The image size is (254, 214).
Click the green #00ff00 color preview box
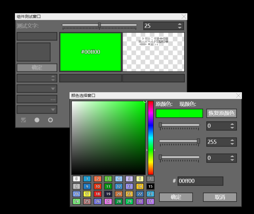(x=91, y=52)
